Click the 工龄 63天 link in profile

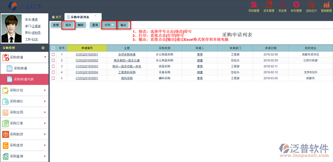(x=35, y=39)
